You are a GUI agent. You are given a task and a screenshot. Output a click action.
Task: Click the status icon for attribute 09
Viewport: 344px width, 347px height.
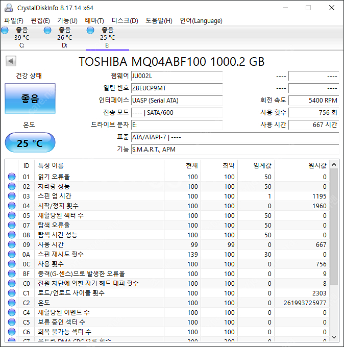(12, 244)
